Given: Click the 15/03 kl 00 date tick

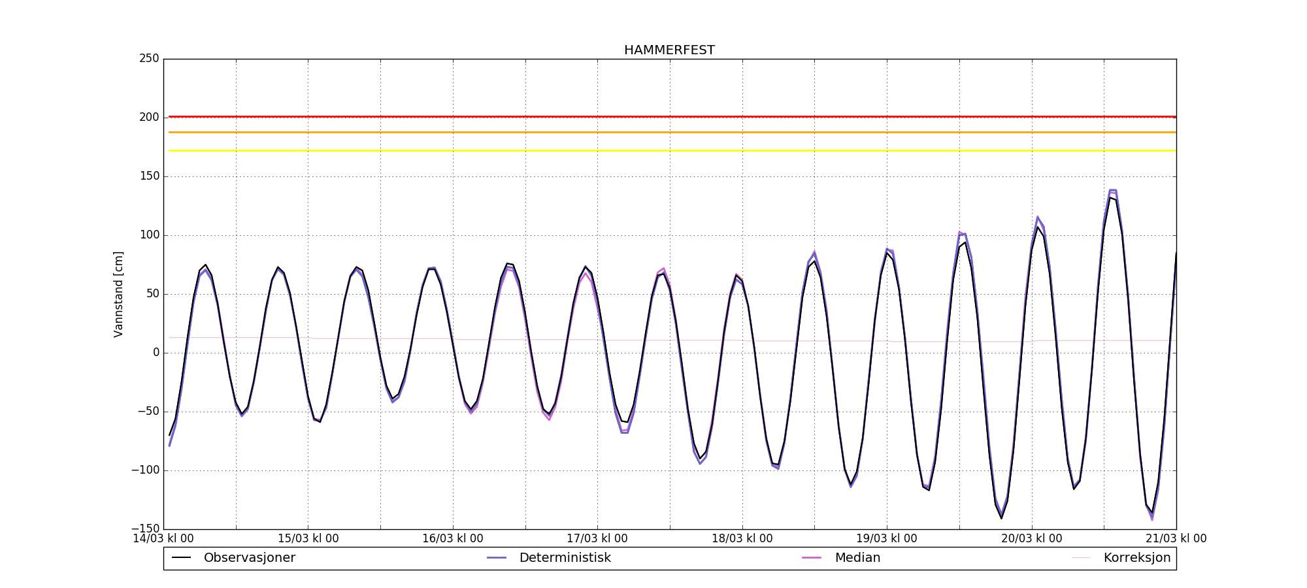Looking at the screenshot, I should coord(308,539).
